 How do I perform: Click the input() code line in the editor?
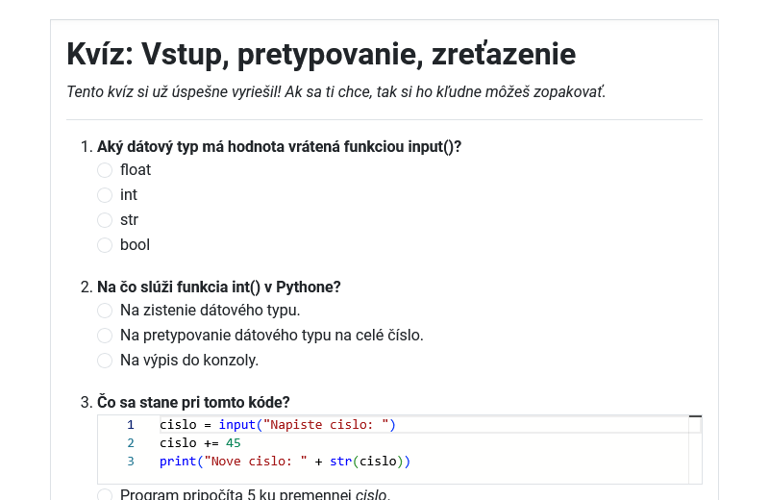click(277, 425)
